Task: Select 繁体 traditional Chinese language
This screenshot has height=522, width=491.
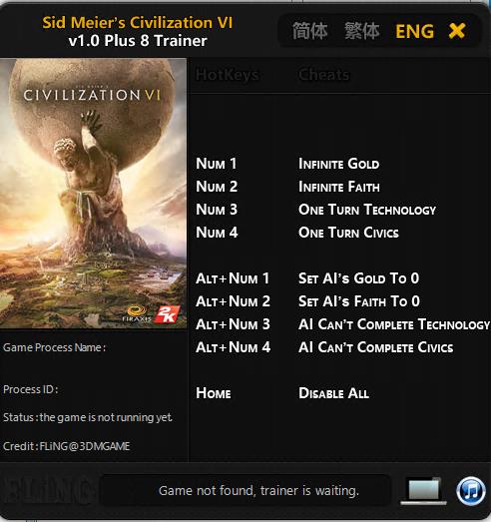Action: tap(361, 31)
